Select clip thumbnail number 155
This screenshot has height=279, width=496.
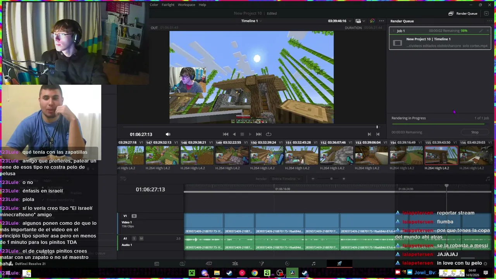[441, 156]
